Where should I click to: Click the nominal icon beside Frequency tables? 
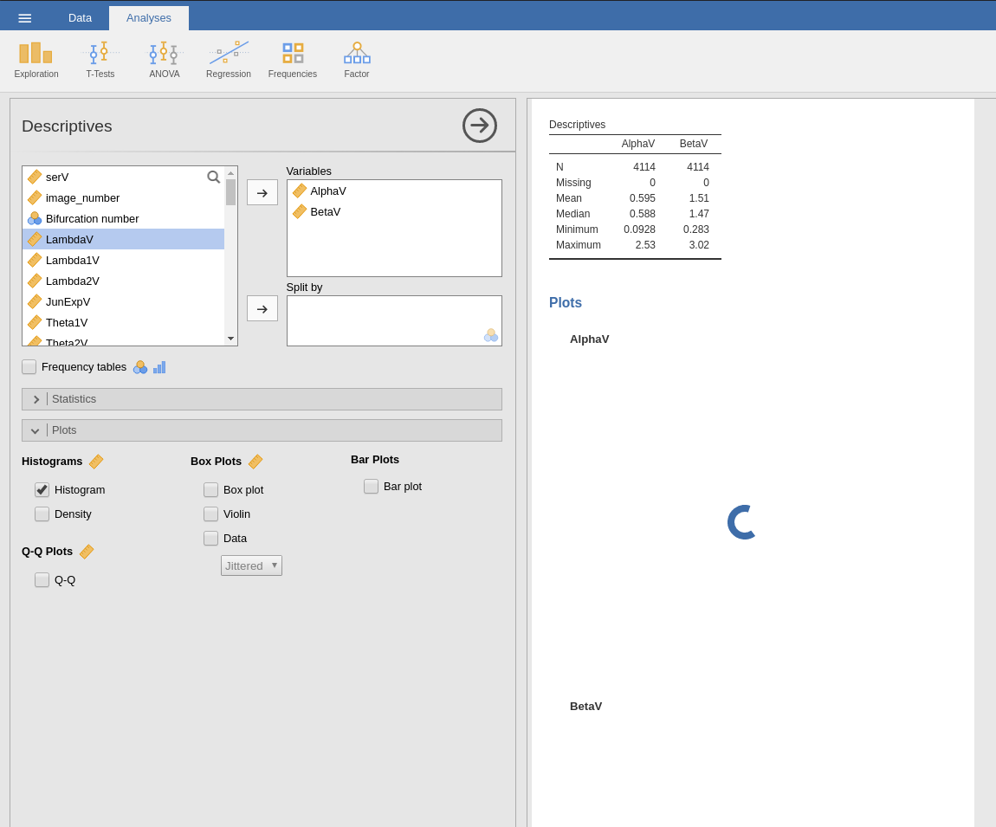140,367
